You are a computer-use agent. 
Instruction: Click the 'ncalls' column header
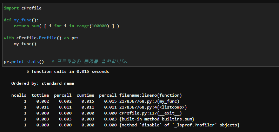19,95
